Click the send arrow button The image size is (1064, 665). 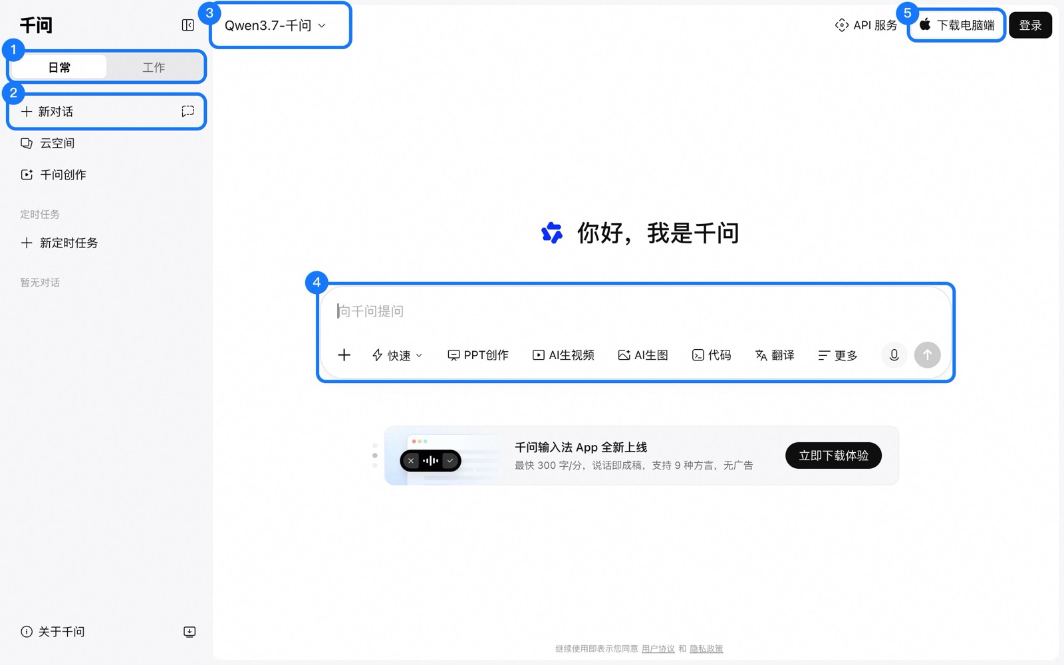click(x=928, y=355)
